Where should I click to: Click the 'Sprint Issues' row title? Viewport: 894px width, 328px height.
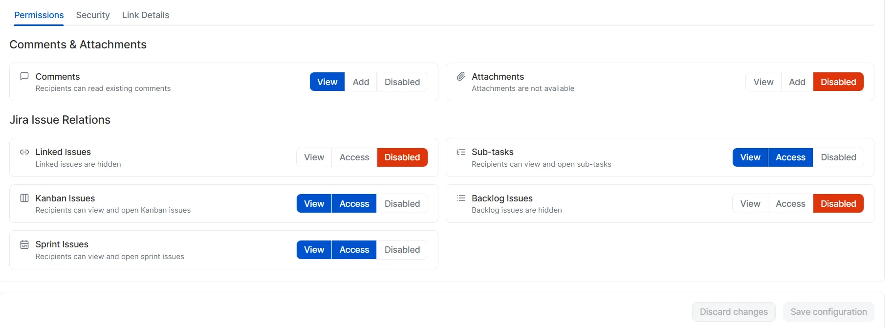click(62, 244)
